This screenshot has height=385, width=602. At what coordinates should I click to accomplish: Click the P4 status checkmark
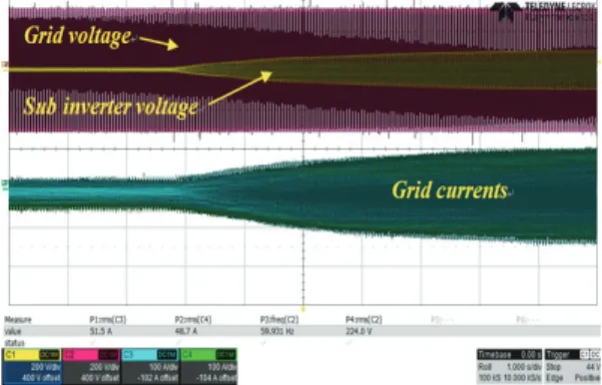pos(348,342)
